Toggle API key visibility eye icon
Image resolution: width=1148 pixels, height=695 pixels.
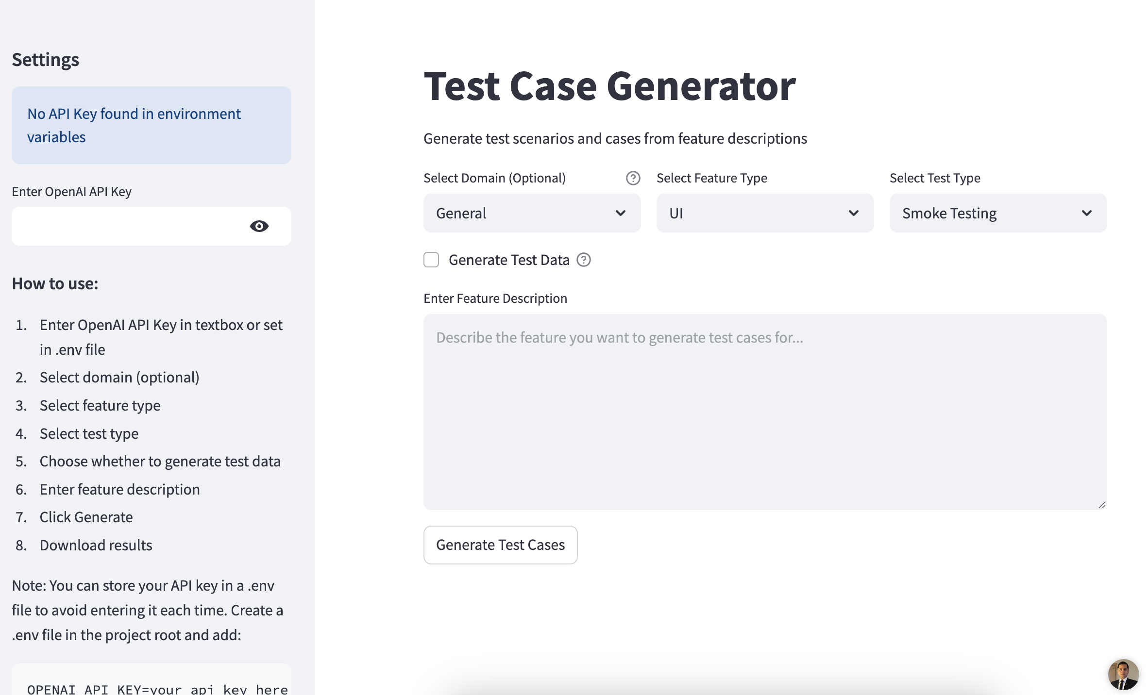[259, 226]
